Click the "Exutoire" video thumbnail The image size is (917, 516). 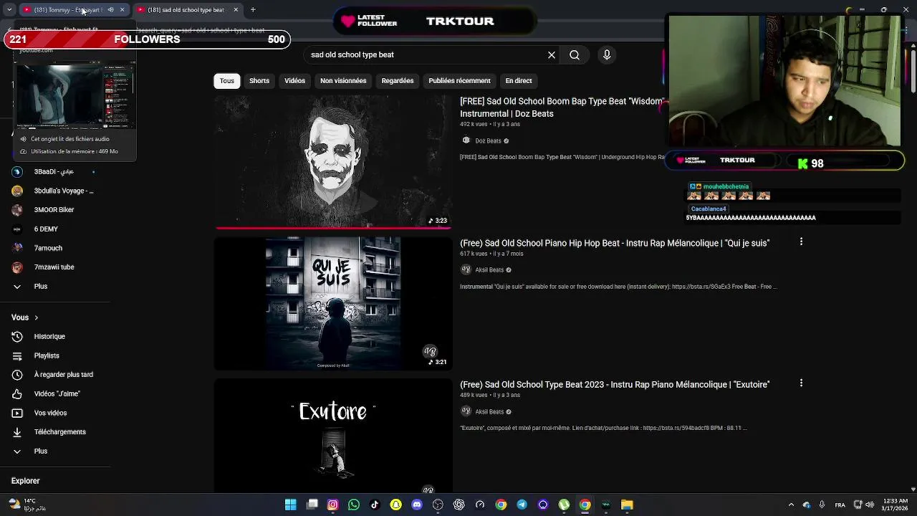tap(333, 436)
